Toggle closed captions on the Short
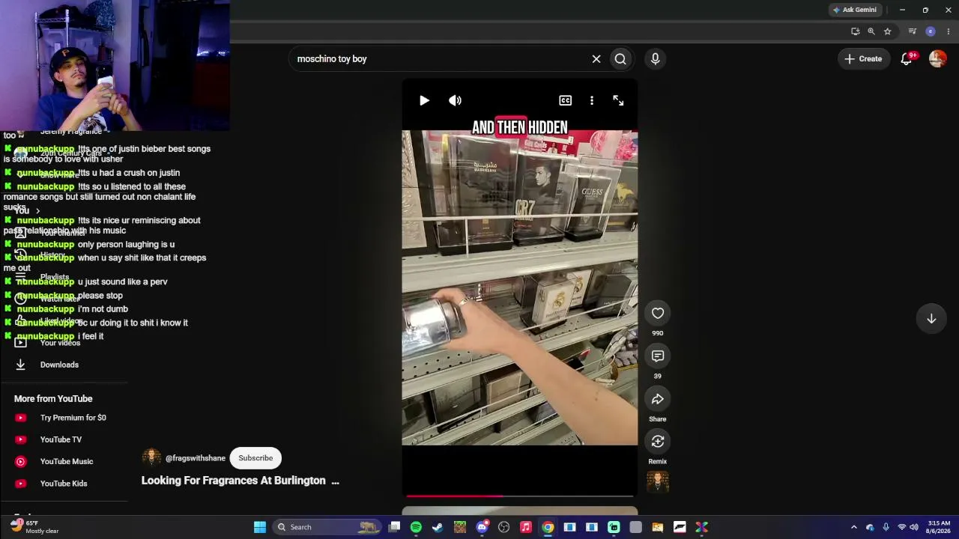The height and width of the screenshot is (539, 959). coord(565,100)
